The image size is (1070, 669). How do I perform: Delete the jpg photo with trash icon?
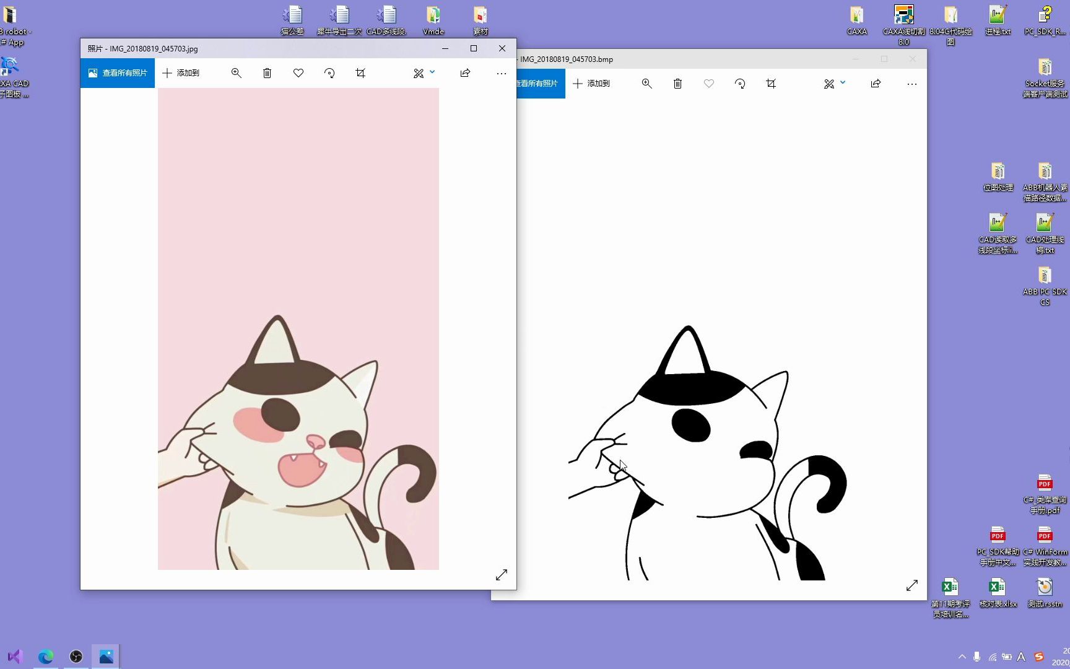tap(267, 73)
